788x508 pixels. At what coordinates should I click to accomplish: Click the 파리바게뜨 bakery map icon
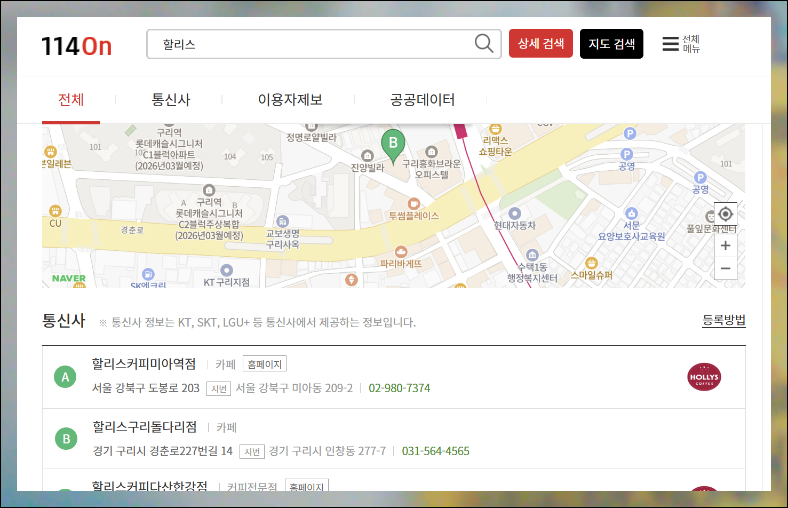point(401,251)
